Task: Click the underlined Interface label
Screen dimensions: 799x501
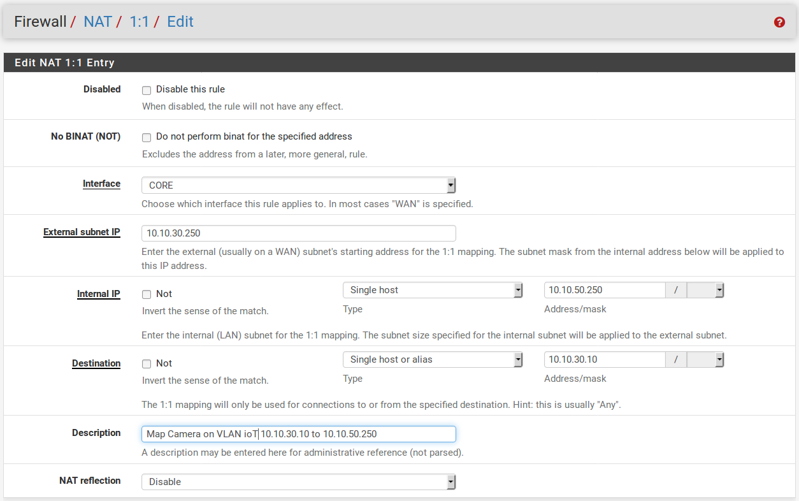Action: click(x=101, y=184)
